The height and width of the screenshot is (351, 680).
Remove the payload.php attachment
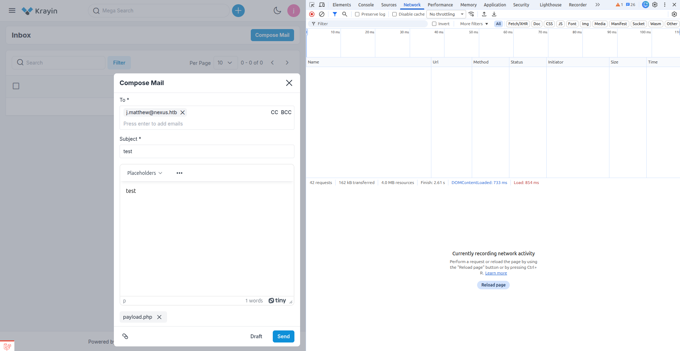pos(159,317)
